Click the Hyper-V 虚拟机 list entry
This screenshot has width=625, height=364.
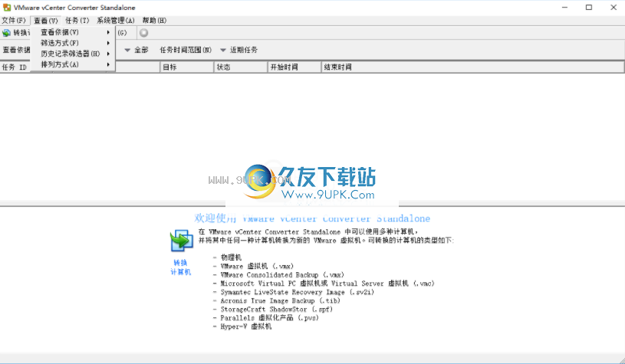246,326
